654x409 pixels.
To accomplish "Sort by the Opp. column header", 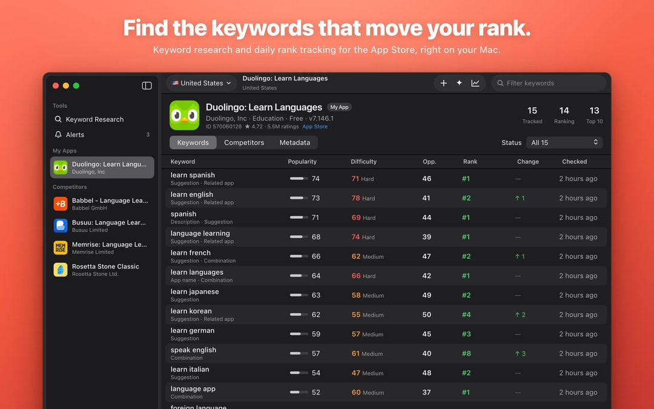I will click(429, 162).
